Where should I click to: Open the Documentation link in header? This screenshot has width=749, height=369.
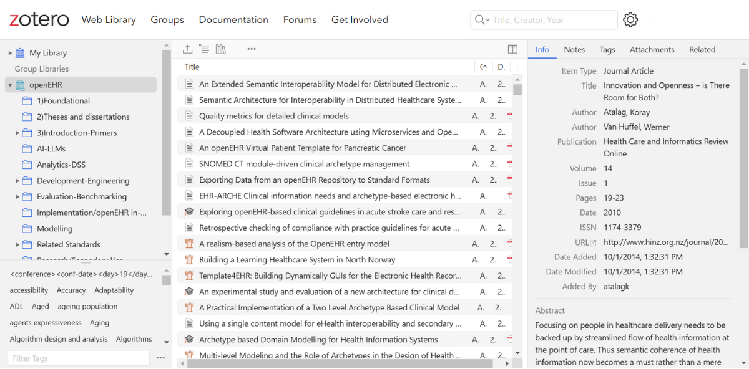tap(233, 20)
